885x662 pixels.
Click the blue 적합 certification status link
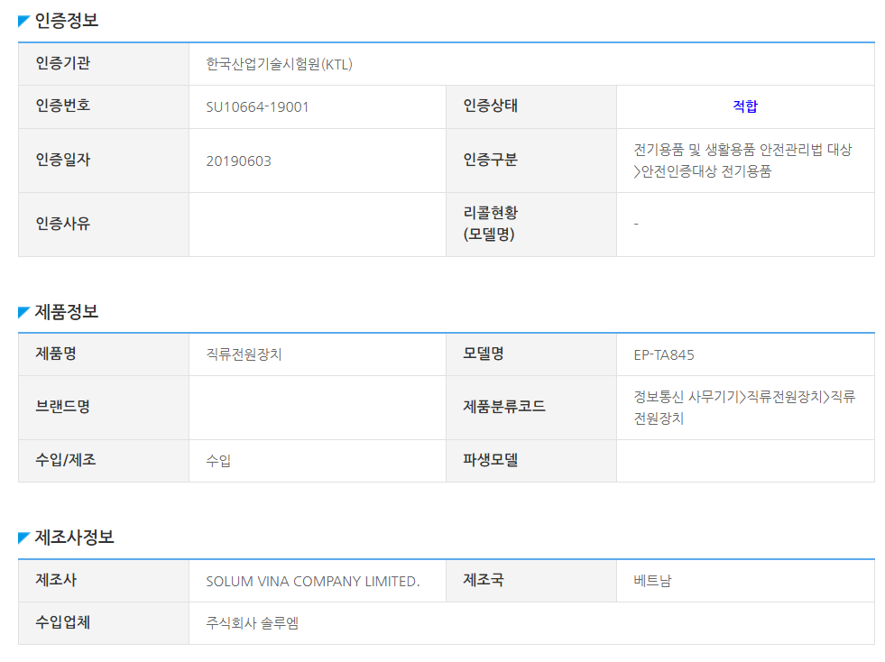(x=744, y=106)
